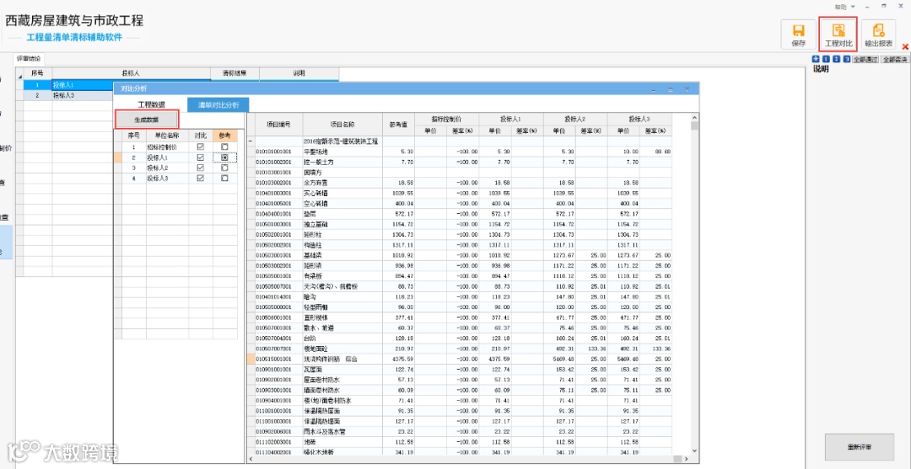Select 招标控制价 as 参考 reference
The width and height of the screenshot is (911, 469).
tap(224, 147)
